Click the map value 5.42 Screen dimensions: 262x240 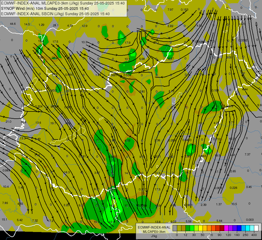[x=20, y=220]
